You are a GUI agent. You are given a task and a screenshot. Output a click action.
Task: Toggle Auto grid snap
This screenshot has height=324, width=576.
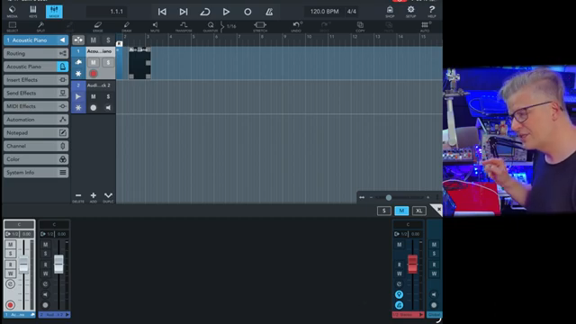pyautogui.click(x=425, y=26)
